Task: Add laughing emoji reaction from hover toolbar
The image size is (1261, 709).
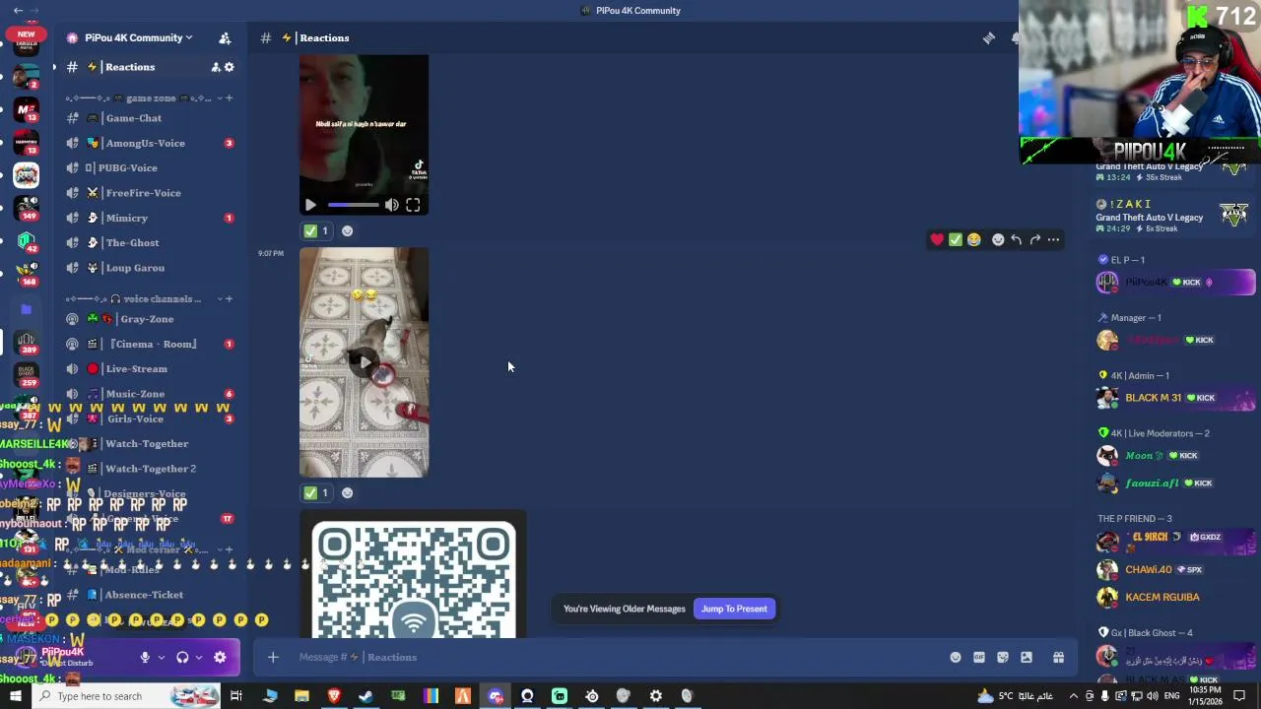Action: [x=974, y=239]
